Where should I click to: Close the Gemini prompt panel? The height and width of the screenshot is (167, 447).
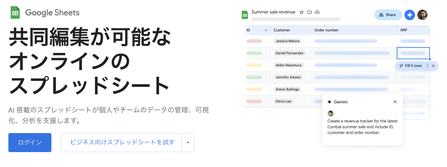[395, 102]
